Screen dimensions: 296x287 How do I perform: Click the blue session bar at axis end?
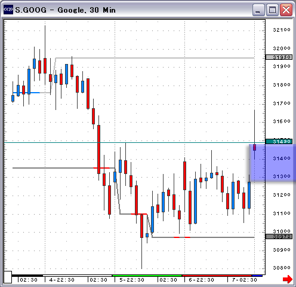click(257, 276)
